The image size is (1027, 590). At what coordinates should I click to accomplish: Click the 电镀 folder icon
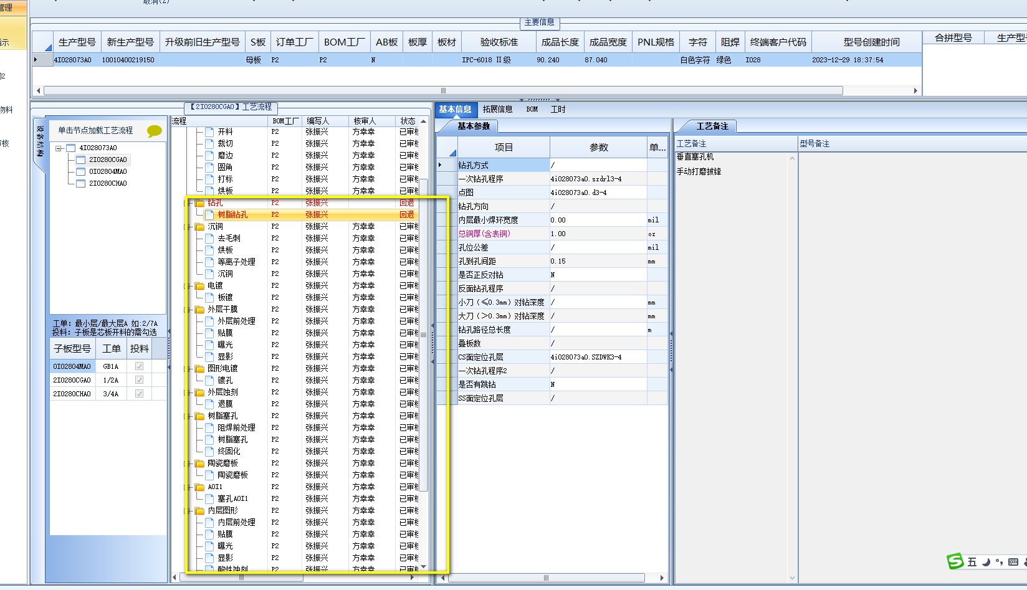[200, 286]
